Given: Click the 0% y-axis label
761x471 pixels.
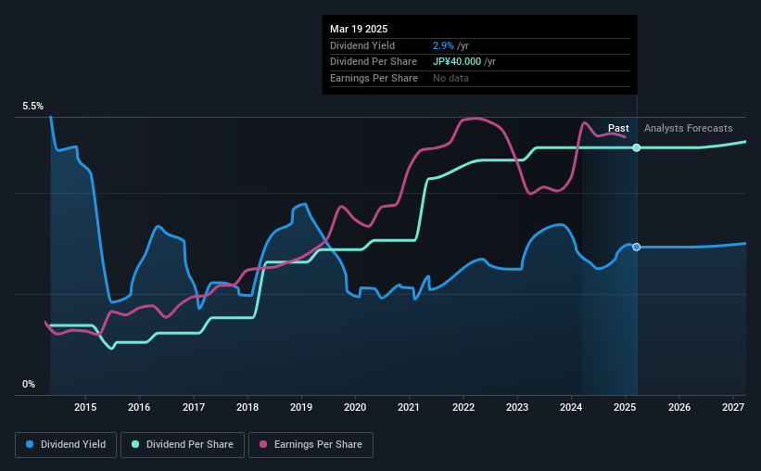Looking at the screenshot, I should [x=29, y=384].
